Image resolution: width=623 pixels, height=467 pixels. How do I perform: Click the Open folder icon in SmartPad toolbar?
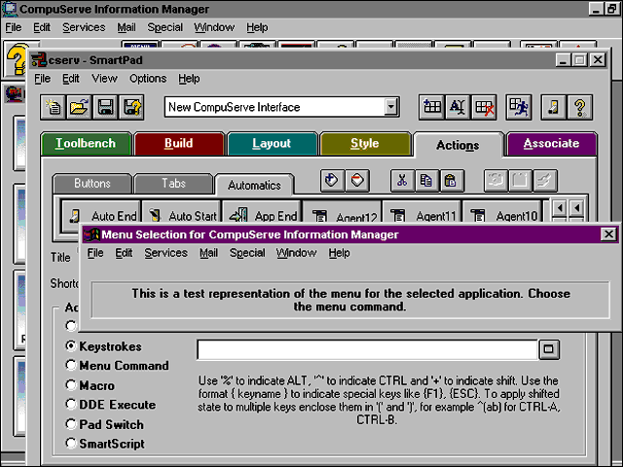click(79, 107)
